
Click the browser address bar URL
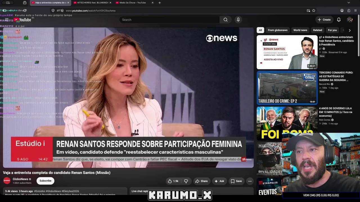91,11
